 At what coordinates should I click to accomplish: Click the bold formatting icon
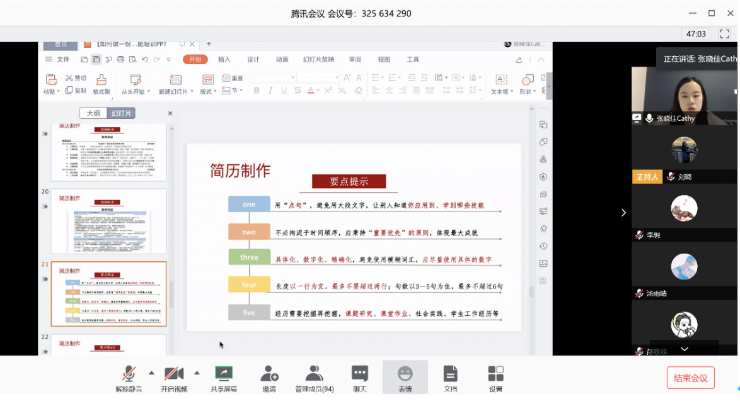click(257, 91)
